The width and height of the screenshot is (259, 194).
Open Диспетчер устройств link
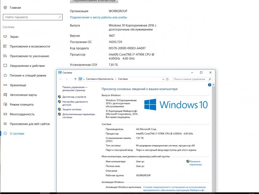pyautogui.click(x=74, y=97)
